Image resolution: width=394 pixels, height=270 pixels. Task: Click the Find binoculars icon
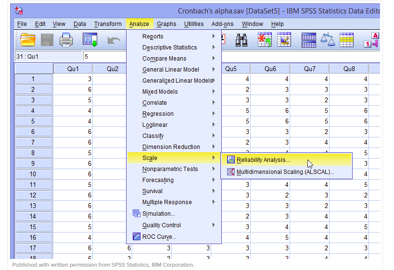tap(241, 40)
